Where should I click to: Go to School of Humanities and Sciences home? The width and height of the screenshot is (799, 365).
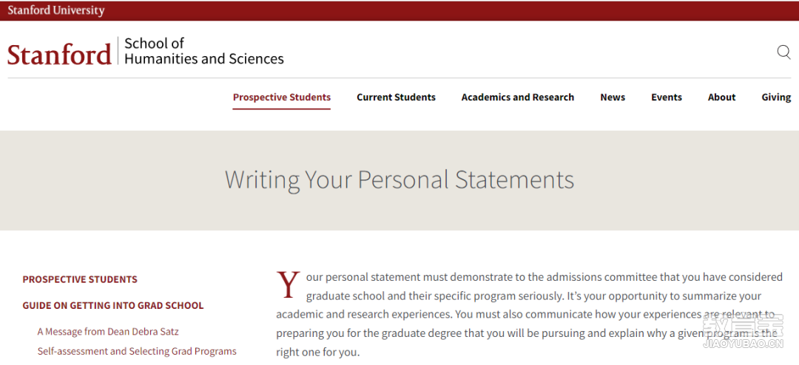203,51
